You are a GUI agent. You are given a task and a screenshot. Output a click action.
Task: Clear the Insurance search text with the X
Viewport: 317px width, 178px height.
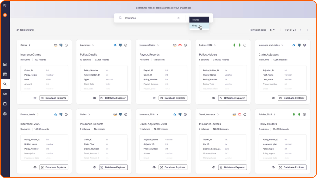(x=178, y=18)
